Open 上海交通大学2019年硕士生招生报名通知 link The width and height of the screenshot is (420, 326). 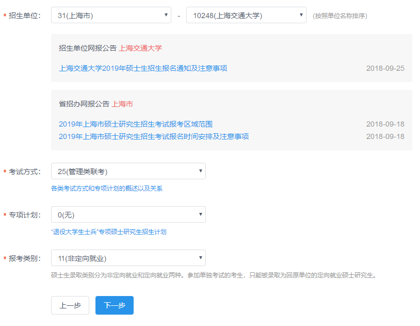(x=143, y=68)
